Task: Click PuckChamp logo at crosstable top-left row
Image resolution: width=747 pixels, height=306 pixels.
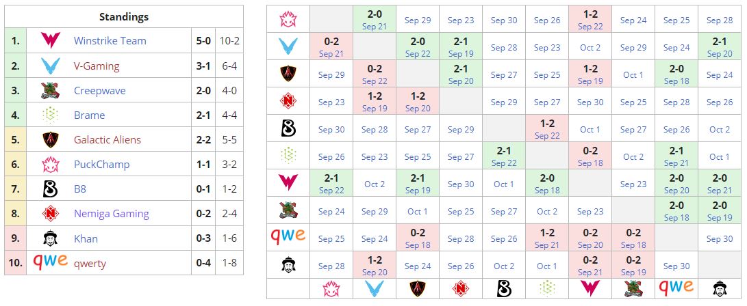Action: [288, 20]
